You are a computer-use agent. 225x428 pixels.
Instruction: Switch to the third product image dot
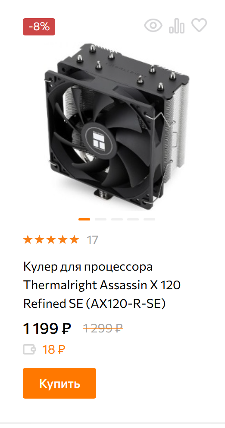pos(117,219)
